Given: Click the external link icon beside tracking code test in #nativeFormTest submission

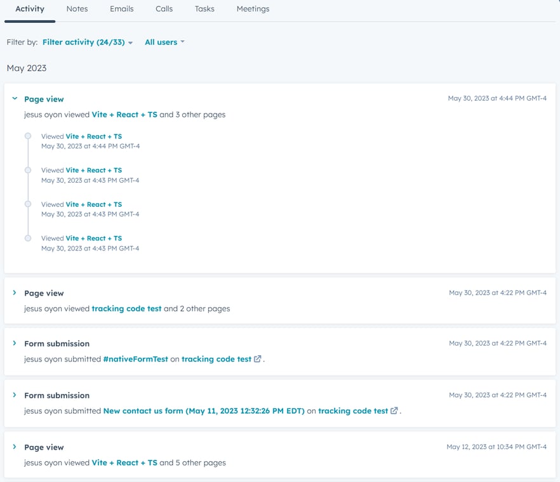Looking at the screenshot, I should [x=257, y=359].
